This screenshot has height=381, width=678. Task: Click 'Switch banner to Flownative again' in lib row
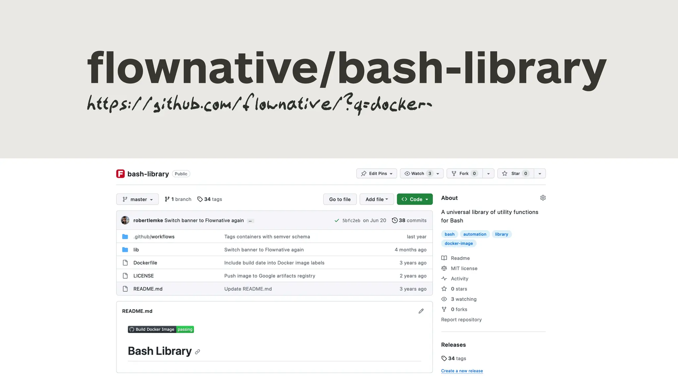coord(264,250)
